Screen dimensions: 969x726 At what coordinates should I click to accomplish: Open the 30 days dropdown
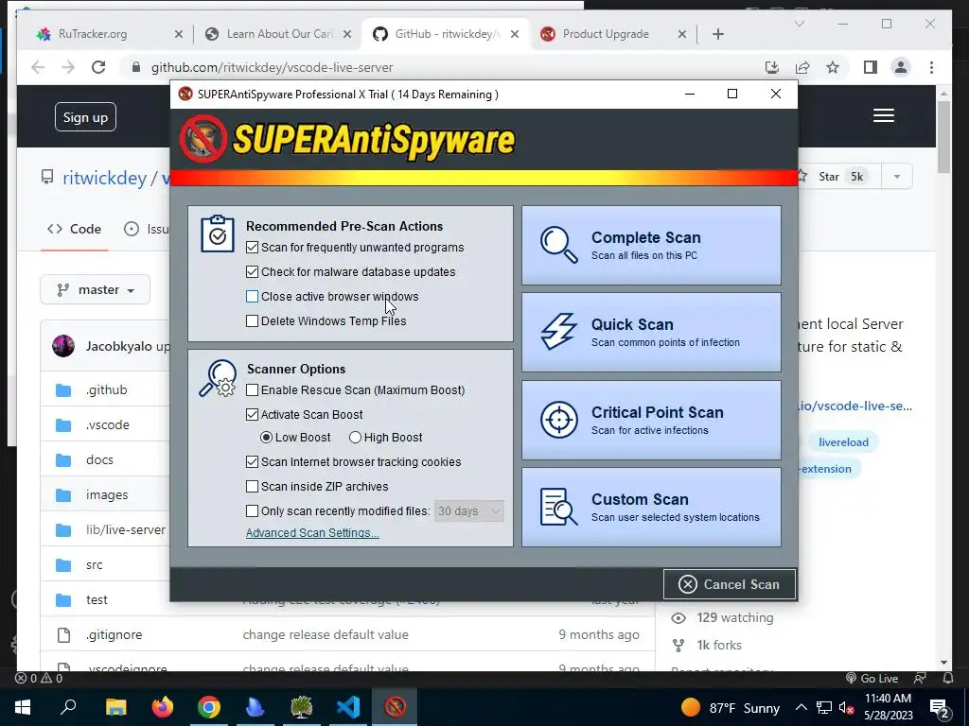tap(469, 511)
